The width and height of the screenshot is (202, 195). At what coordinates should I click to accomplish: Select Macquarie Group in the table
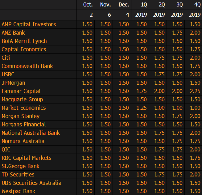coord(22,100)
